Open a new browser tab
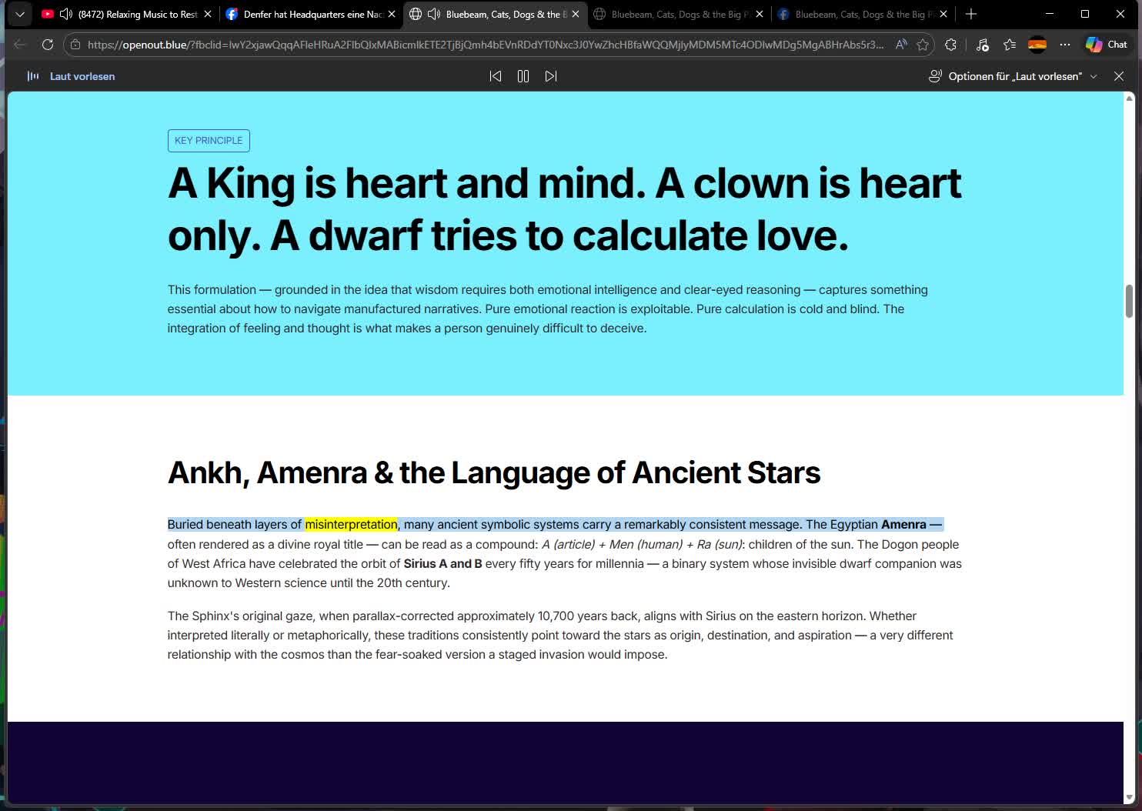Image resolution: width=1142 pixels, height=811 pixels. tap(971, 14)
